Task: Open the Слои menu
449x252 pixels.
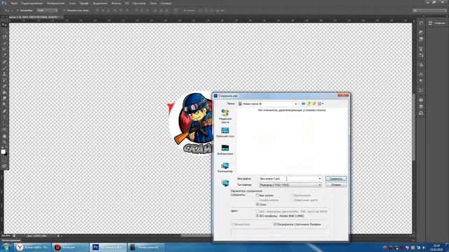Action: (x=73, y=3)
